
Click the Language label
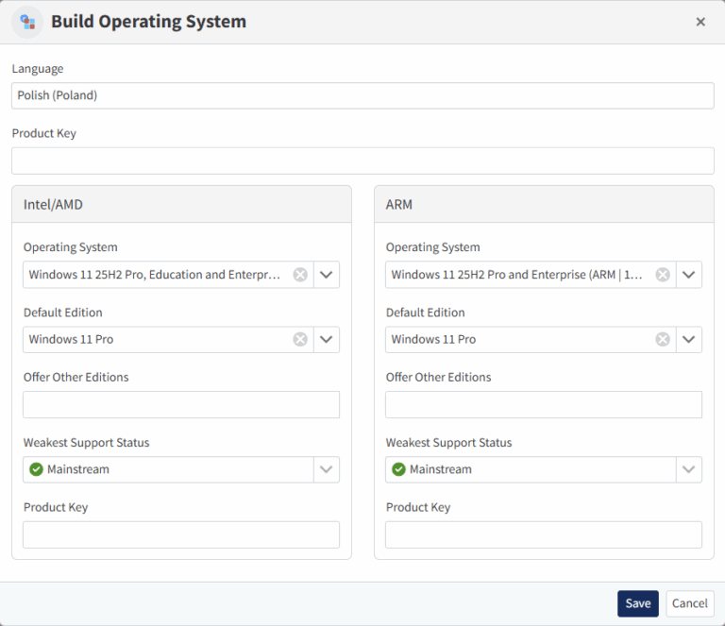[38, 69]
